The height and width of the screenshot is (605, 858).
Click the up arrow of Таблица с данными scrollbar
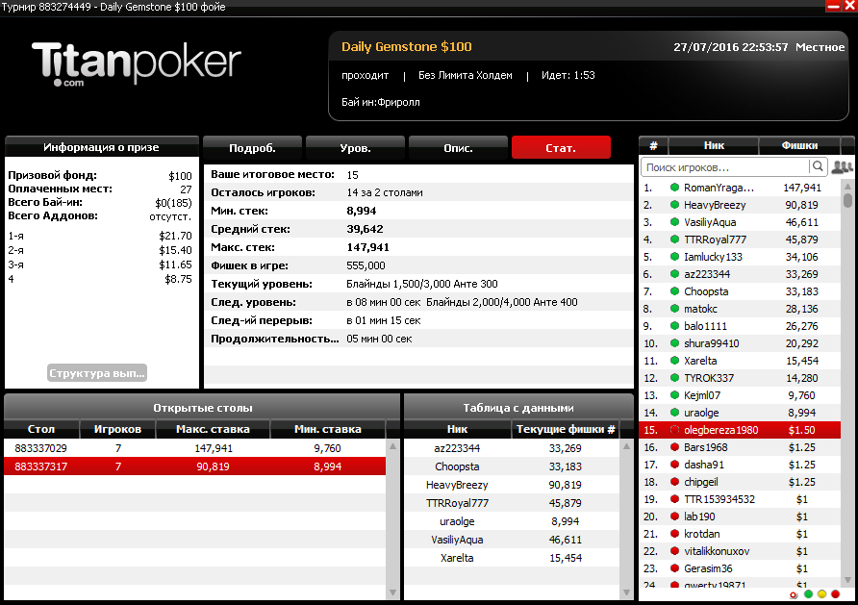pyautogui.click(x=626, y=446)
